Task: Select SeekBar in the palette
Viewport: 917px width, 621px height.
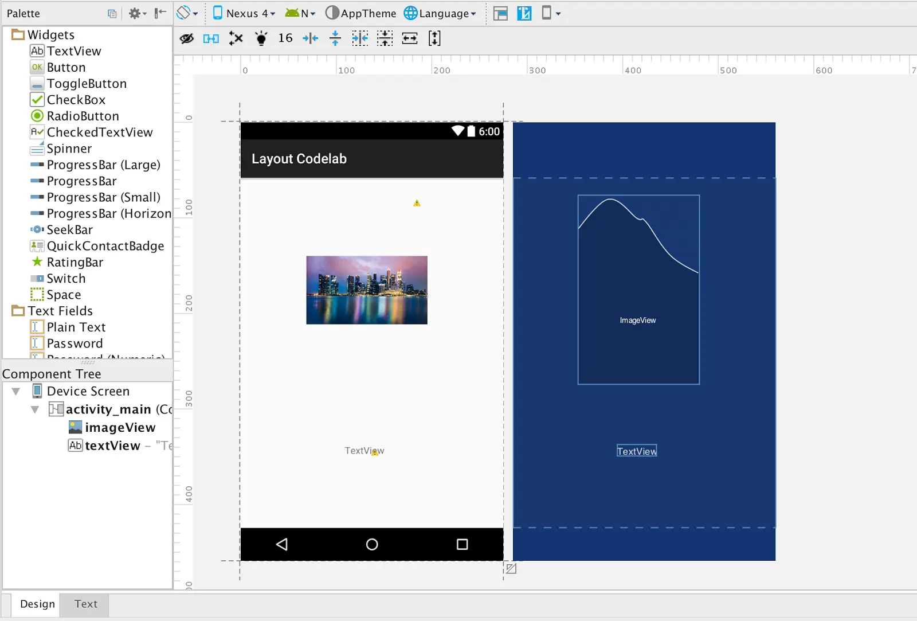Action: [x=69, y=230]
